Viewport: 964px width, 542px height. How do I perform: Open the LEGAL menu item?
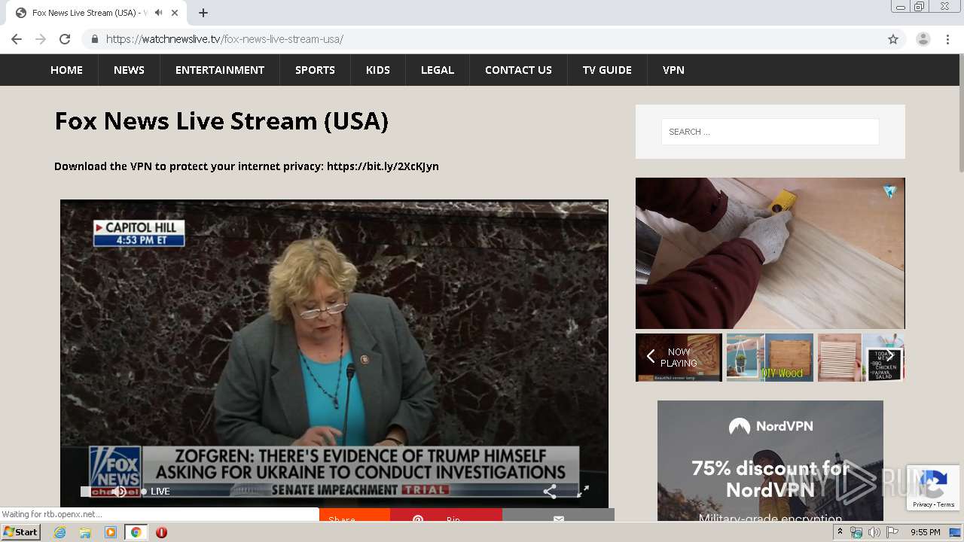pos(438,70)
